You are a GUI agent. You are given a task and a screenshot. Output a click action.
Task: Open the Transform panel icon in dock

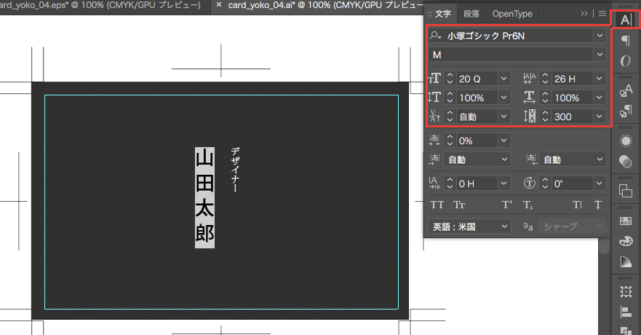(625, 291)
